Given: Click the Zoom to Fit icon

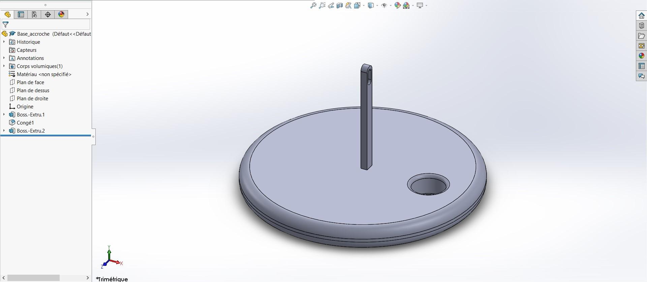Looking at the screenshot, I should pos(313,5).
